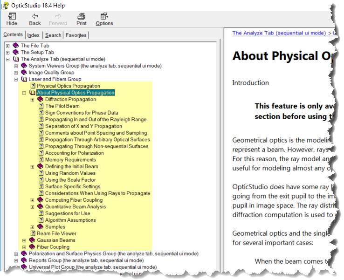
Task: Open Separation of X and Y Propagation topic
Action: pos(83,126)
